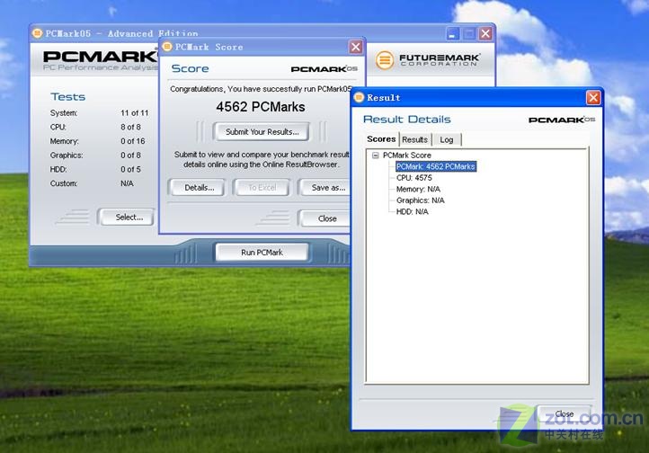
Task: Select the Graphics: N/A tree row
Action: tap(420, 200)
